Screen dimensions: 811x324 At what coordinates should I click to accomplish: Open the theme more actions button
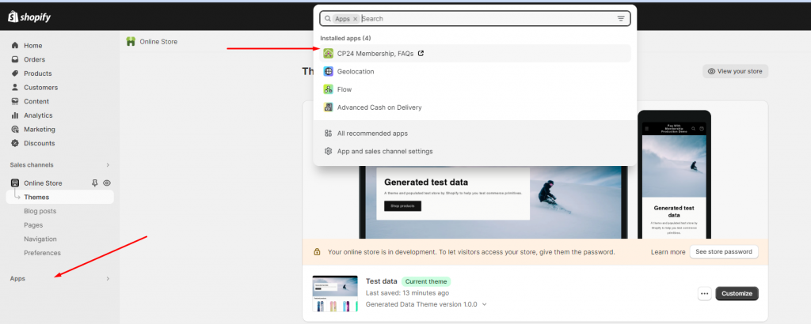tap(704, 293)
